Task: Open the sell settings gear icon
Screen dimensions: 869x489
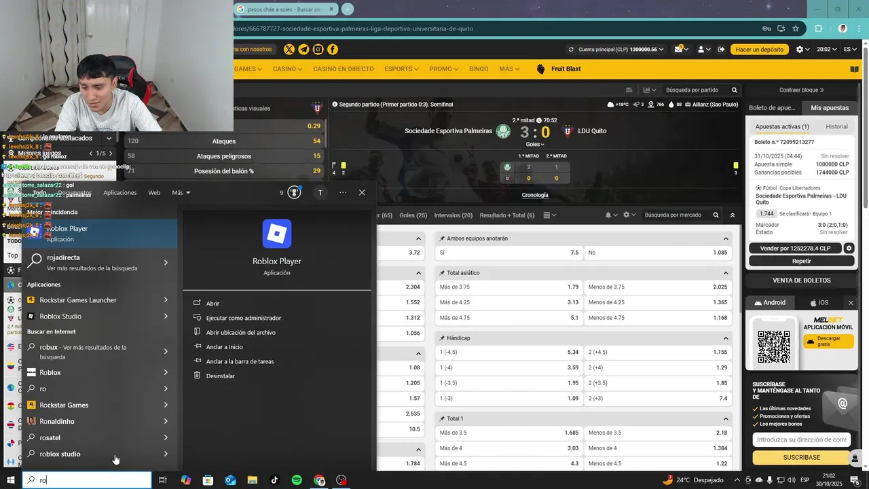Action: coord(849,249)
